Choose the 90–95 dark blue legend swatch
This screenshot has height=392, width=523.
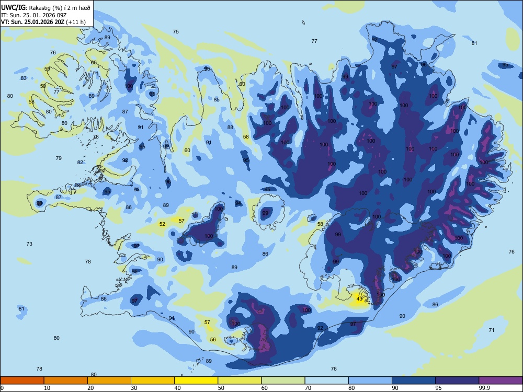coord(414,381)
